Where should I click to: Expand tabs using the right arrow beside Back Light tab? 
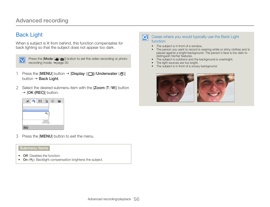click(x=37, y=101)
